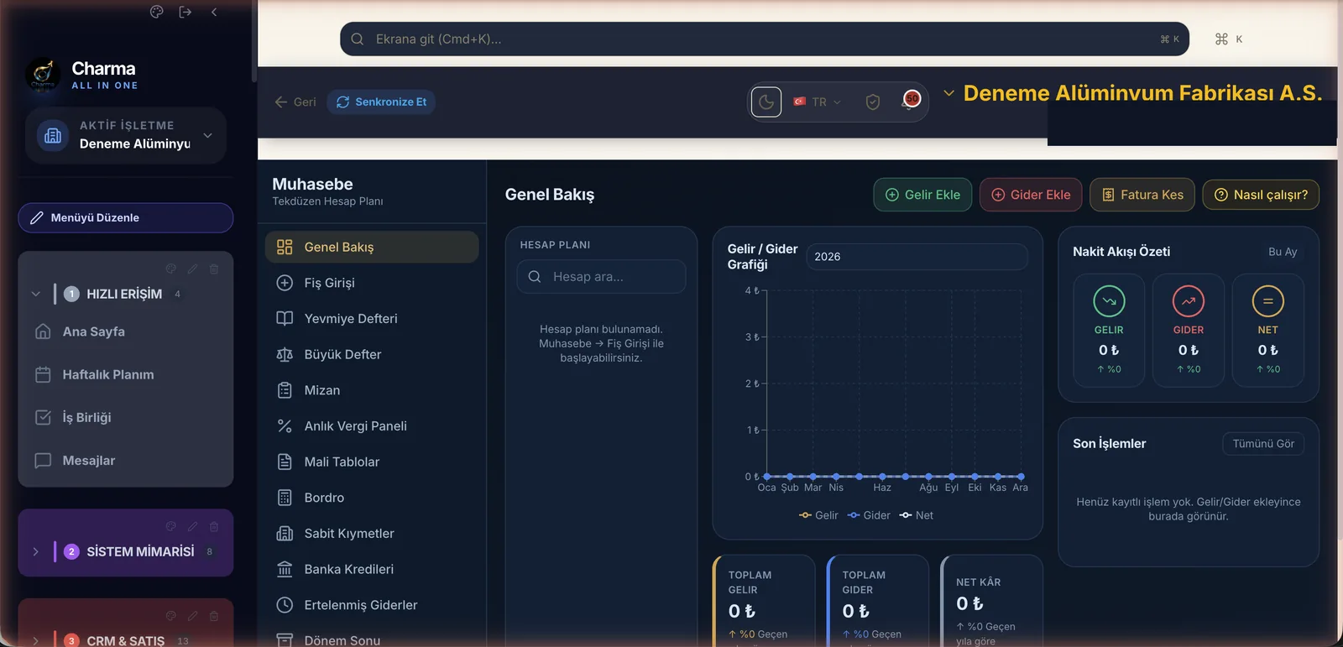Viewport: 1343px width, 647px height.
Task: Click the shield check icon in the header
Action: 873,102
